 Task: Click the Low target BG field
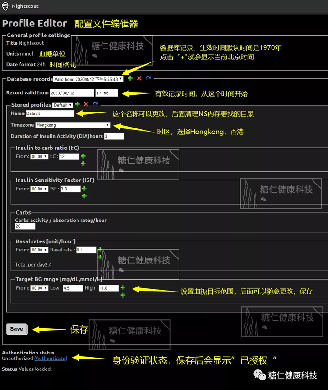(73, 288)
